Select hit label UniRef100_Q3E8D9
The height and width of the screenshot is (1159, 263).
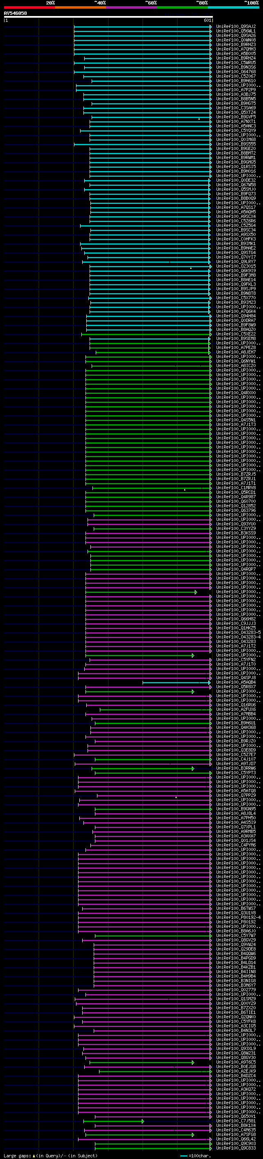point(236,750)
